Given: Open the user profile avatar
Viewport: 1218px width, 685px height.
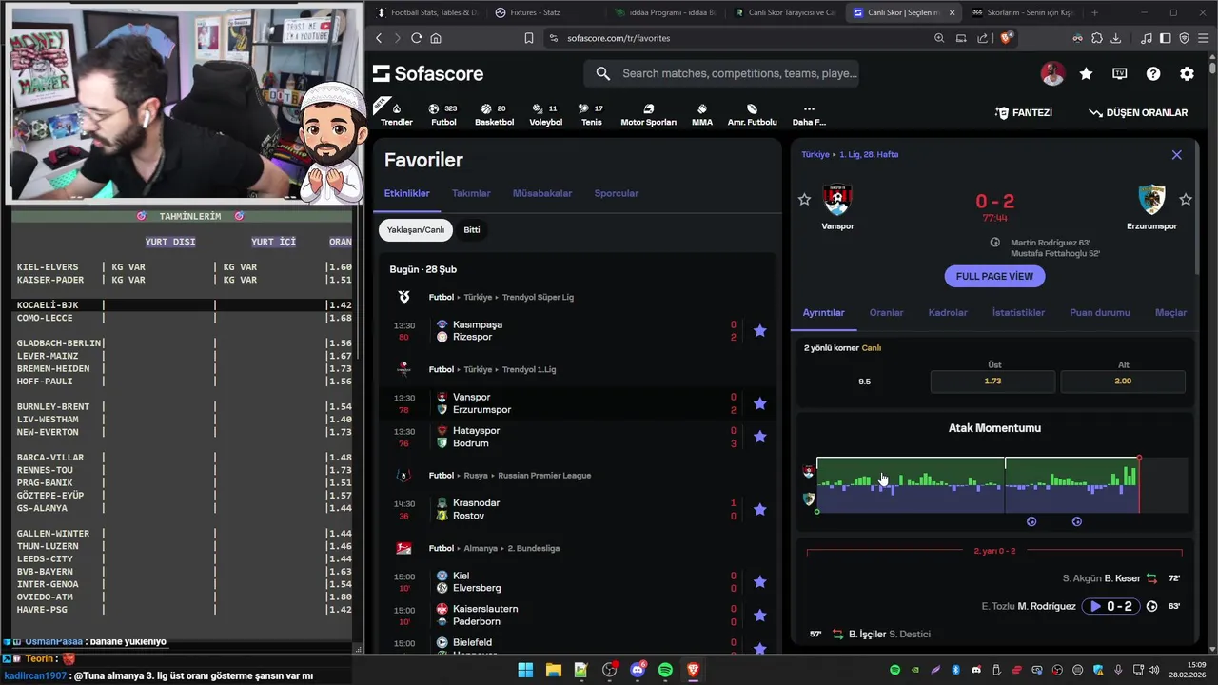Looking at the screenshot, I should click(1052, 73).
